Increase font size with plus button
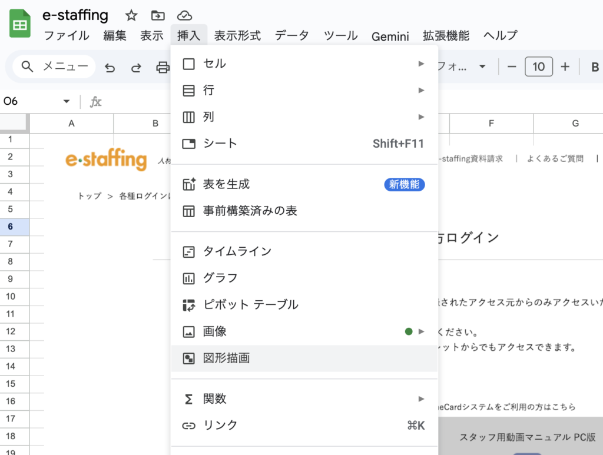 tap(565, 67)
